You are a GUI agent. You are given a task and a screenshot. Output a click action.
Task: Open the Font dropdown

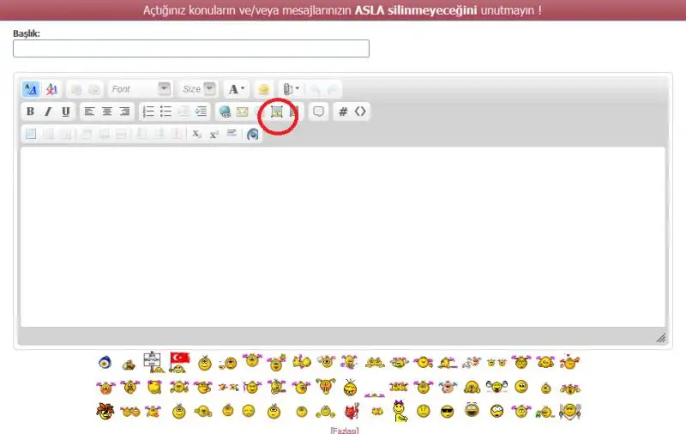click(x=141, y=89)
